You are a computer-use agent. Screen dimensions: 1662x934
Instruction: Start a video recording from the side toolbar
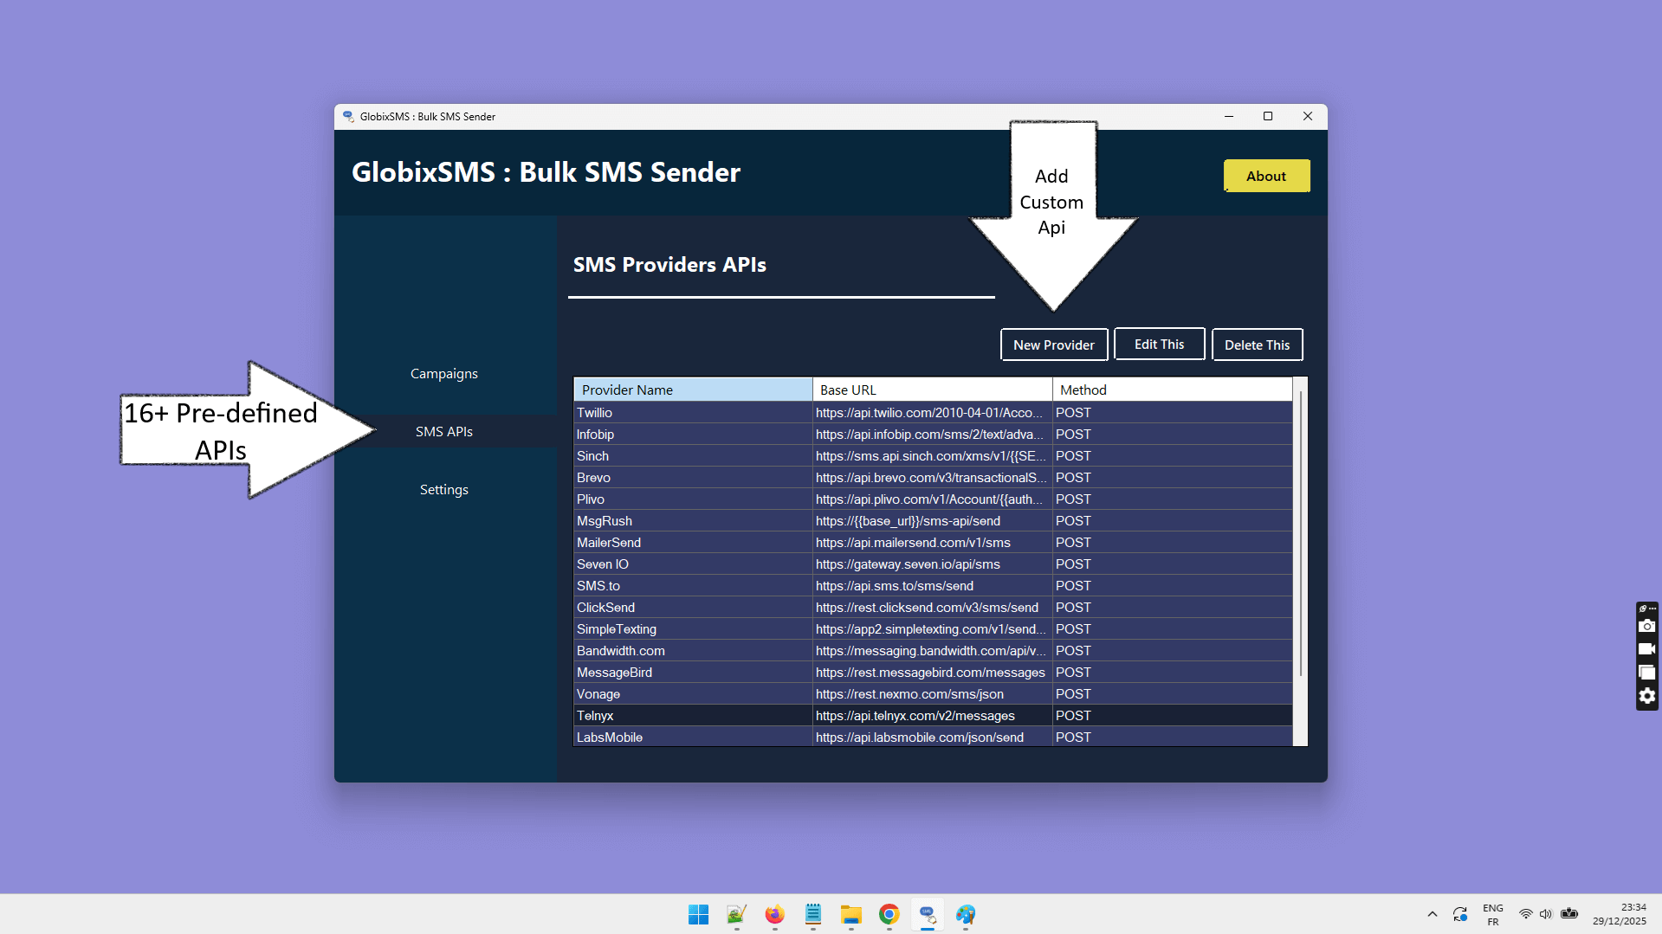click(1646, 648)
